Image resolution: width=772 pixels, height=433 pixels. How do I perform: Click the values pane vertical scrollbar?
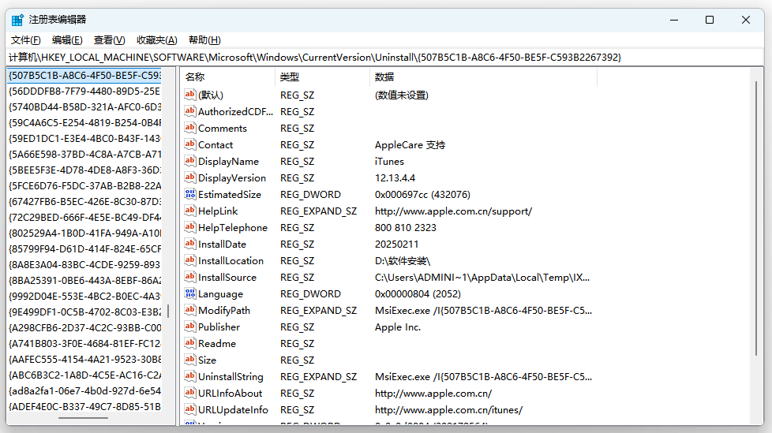(756, 218)
